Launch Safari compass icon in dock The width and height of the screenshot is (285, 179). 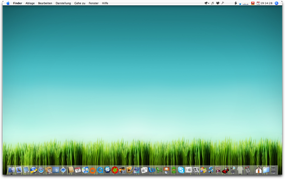pyautogui.click(x=41, y=170)
